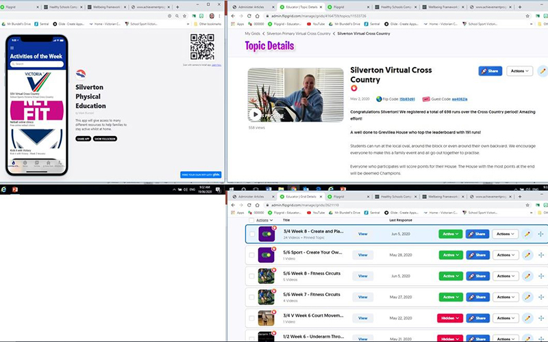This screenshot has width=548, height=342.
Task: Switch to Administer Articles tab in Topic Details window
Action: tap(253, 7)
